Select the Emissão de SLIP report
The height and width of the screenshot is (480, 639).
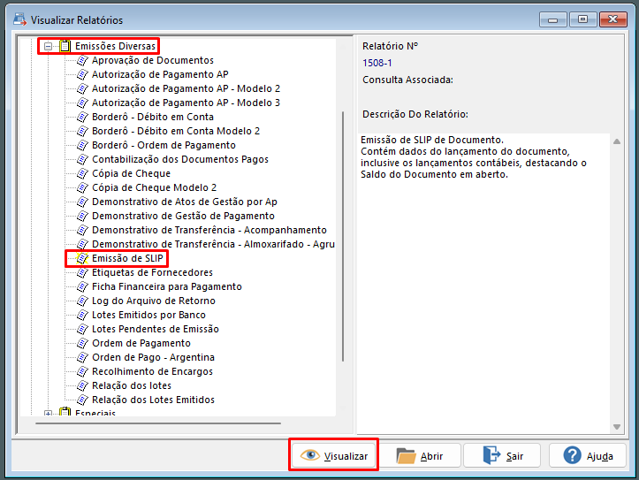pos(127,258)
